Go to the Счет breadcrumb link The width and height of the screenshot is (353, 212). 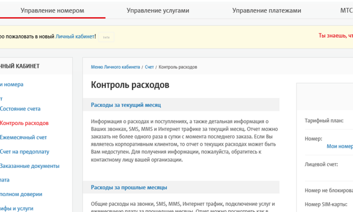point(149,67)
